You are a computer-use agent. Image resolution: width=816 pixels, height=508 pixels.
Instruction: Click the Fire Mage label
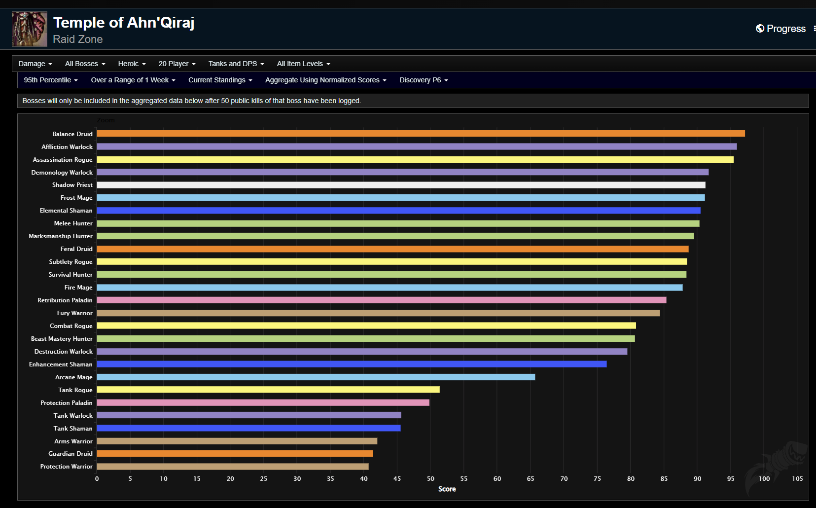tap(78, 288)
